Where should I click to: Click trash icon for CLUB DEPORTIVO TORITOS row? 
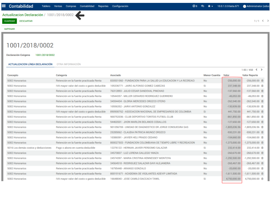pos(262,117)
